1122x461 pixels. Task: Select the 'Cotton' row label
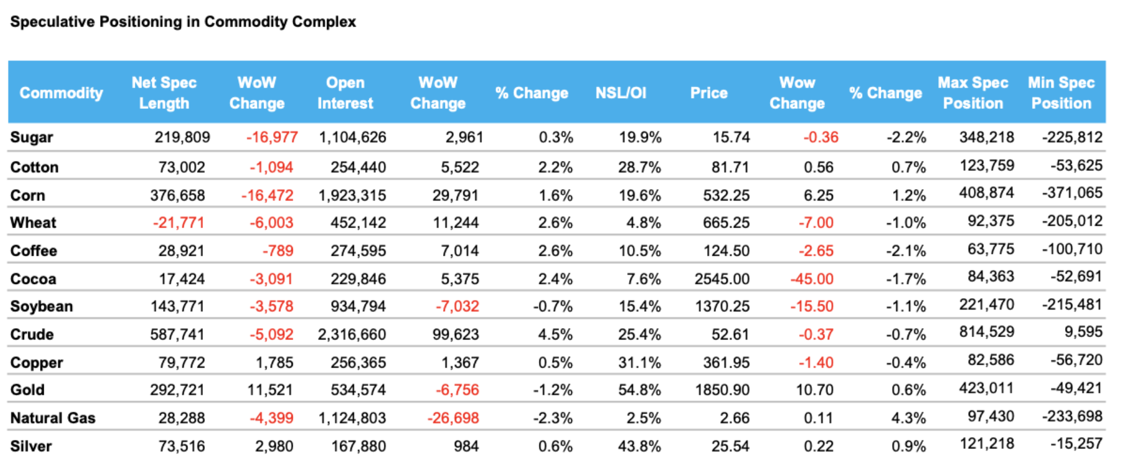[35, 167]
